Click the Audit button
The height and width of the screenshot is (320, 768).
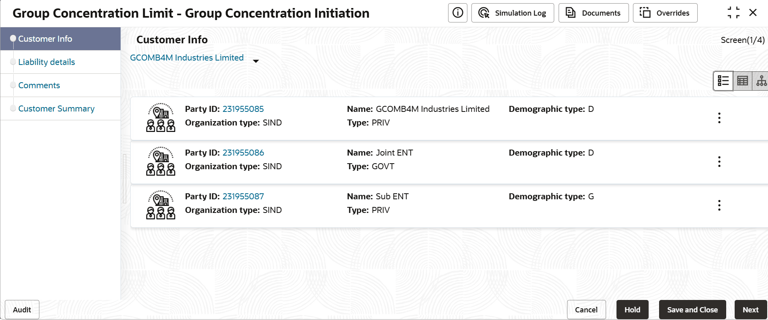pos(22,310)
